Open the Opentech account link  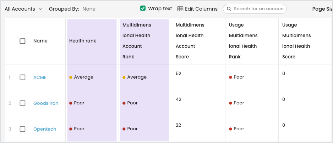45,129
